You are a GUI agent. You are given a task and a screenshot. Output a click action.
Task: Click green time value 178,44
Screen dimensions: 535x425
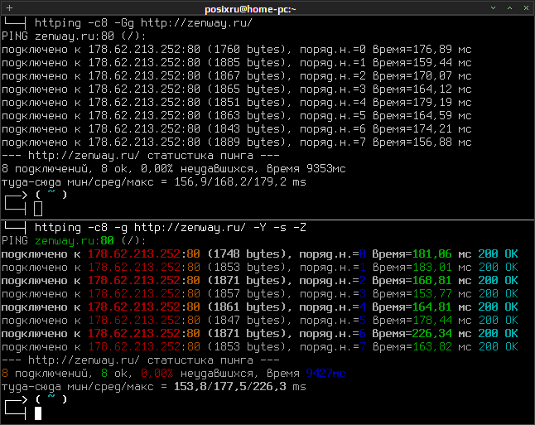pos(432,321)
